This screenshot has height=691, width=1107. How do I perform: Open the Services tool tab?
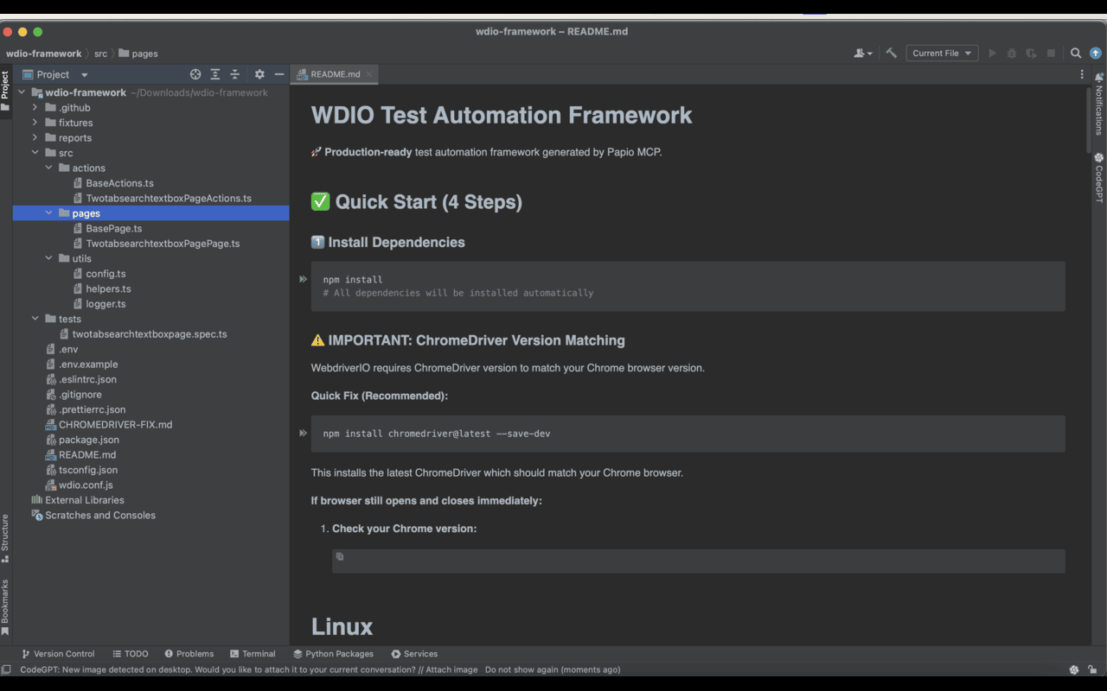click(x=414, y=654)
